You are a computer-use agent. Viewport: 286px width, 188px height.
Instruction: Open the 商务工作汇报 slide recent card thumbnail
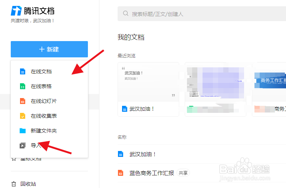pos(269,82)
